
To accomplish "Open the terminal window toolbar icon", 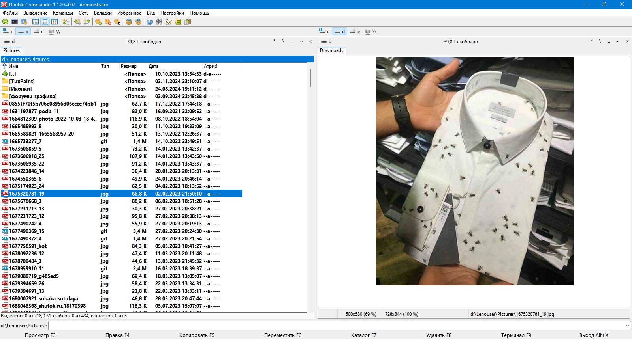I will pyautogui.click(x=15, y=22).
